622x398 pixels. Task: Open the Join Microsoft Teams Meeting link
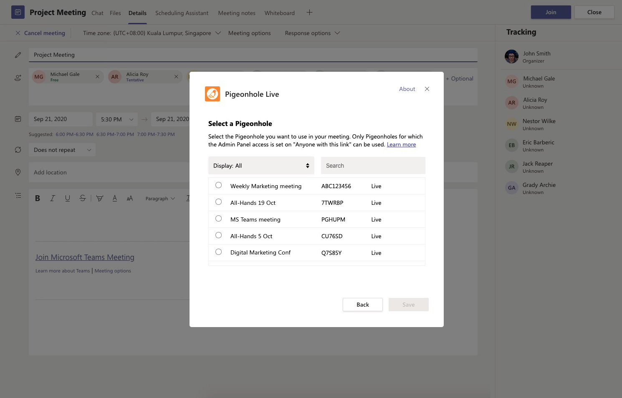pyautogui.click(x=85, y=257)
